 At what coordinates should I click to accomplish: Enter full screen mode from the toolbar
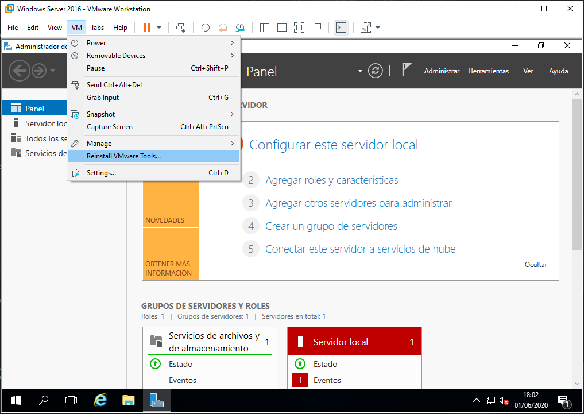(299, 28)
